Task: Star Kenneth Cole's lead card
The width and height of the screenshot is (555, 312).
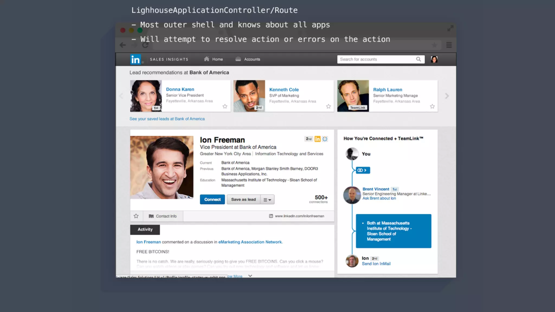Action: 328,106
